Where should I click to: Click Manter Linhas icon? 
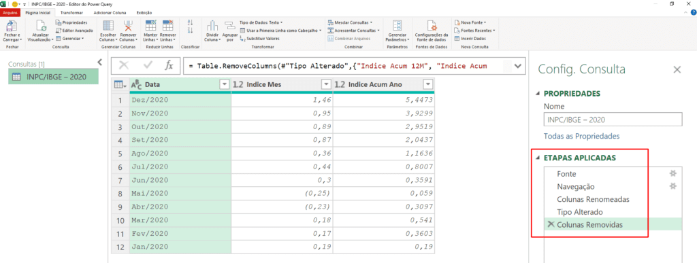(150, 25)
